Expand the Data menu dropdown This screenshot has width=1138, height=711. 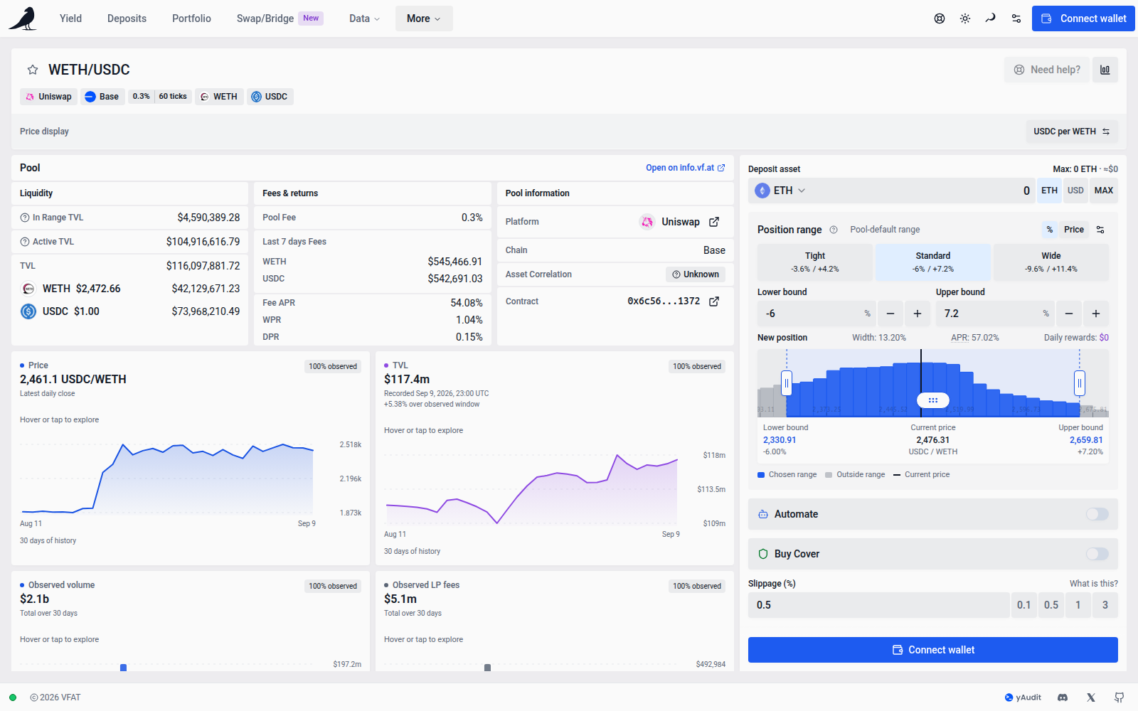[x=364, y=18]
